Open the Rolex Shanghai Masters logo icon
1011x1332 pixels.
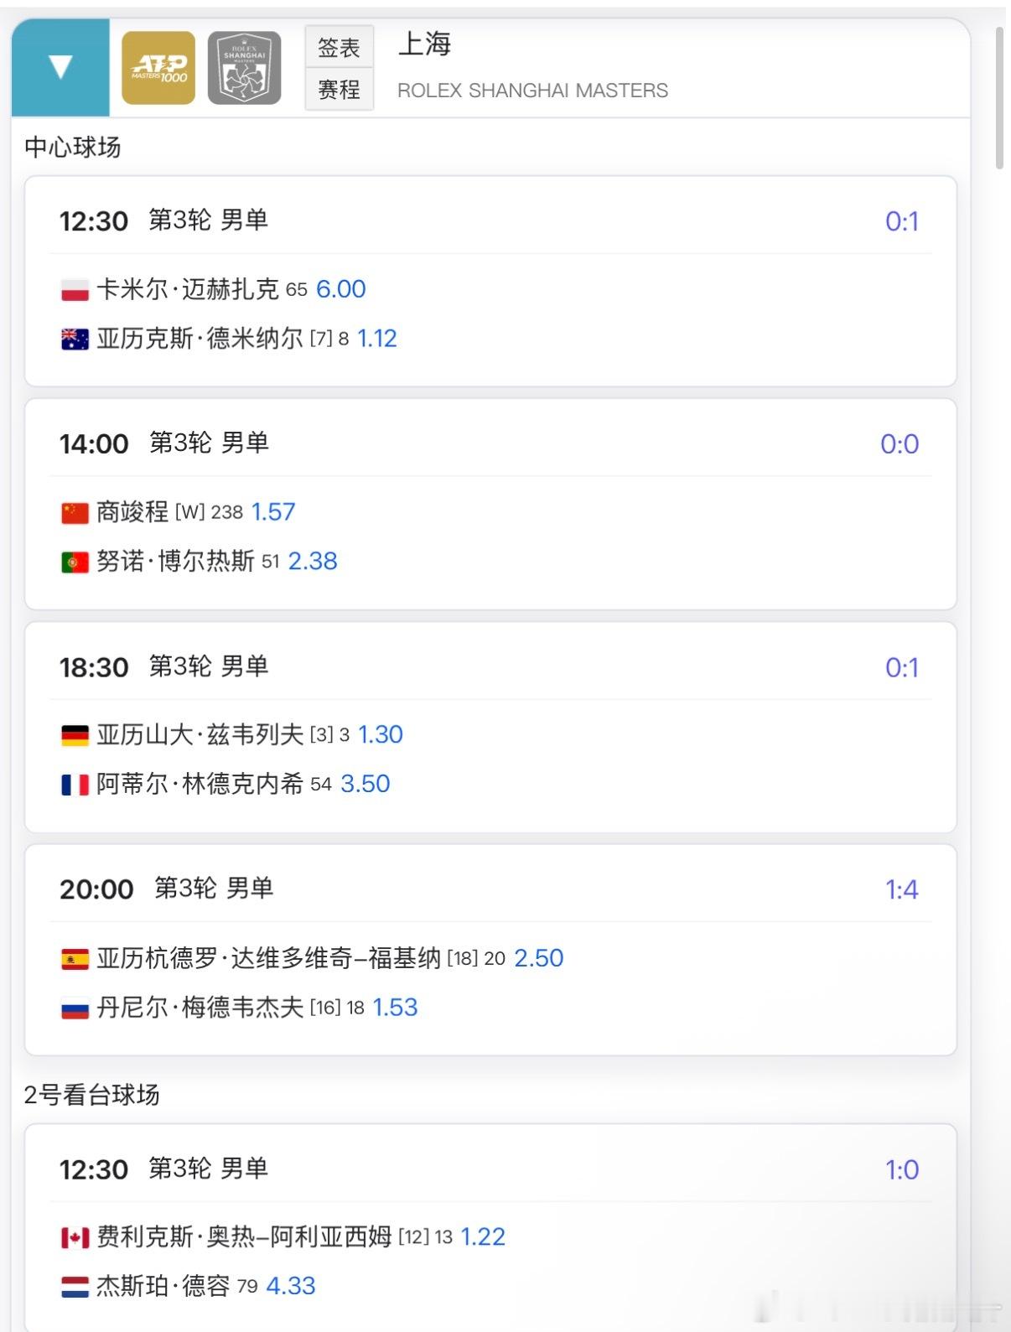click(x=244, y=68)
